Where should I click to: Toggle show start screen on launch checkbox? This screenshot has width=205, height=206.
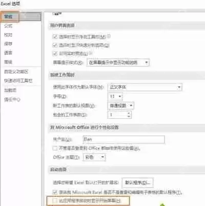point(55,201)
